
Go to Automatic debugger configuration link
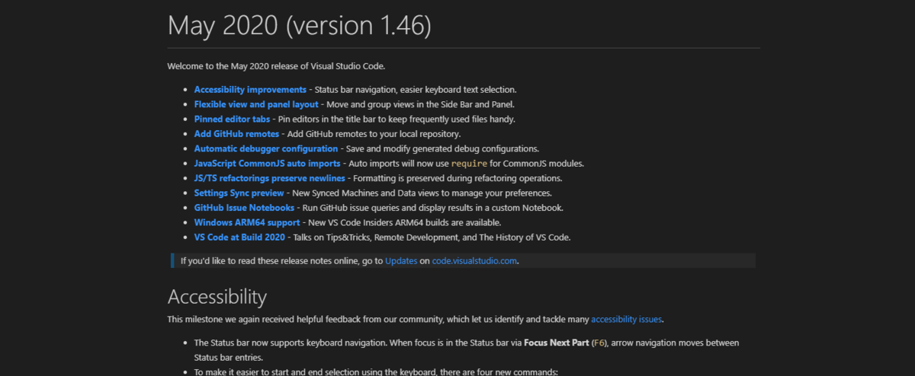click(x=266, y=148)
